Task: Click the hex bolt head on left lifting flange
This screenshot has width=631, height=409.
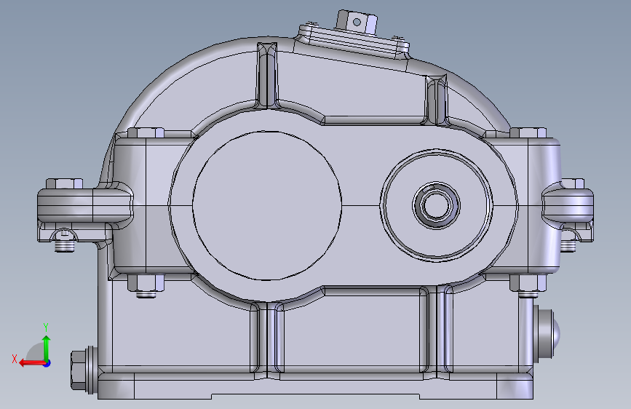Action: pyautogui.click(x=64, y=184)
